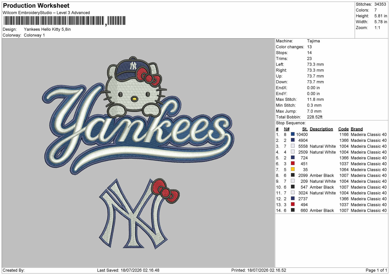Click the 'Colorway 1' value
Viewport: 390px width, 275px height.
(x=34, y=35)
